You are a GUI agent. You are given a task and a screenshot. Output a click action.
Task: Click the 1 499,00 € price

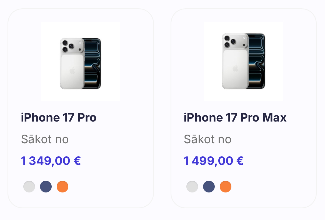(214, 161)
